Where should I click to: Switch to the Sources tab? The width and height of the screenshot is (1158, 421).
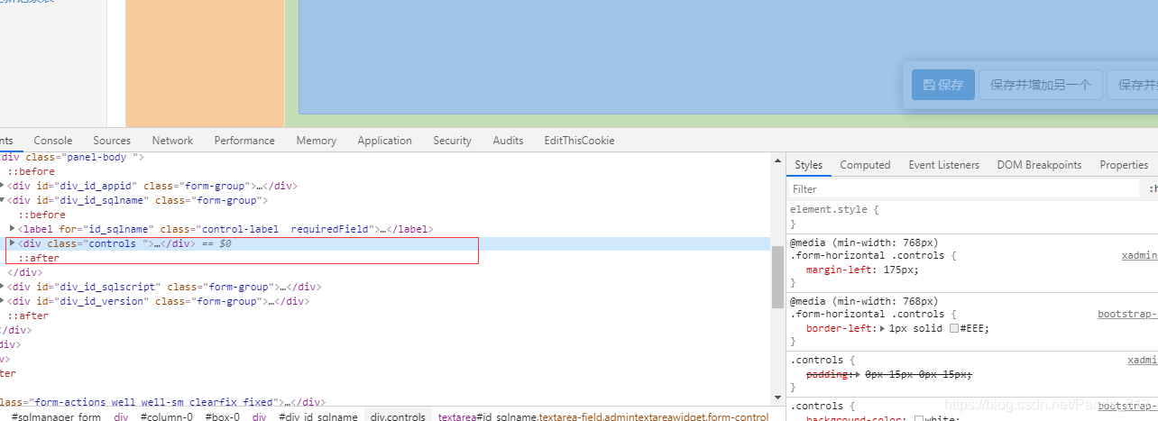112,141
